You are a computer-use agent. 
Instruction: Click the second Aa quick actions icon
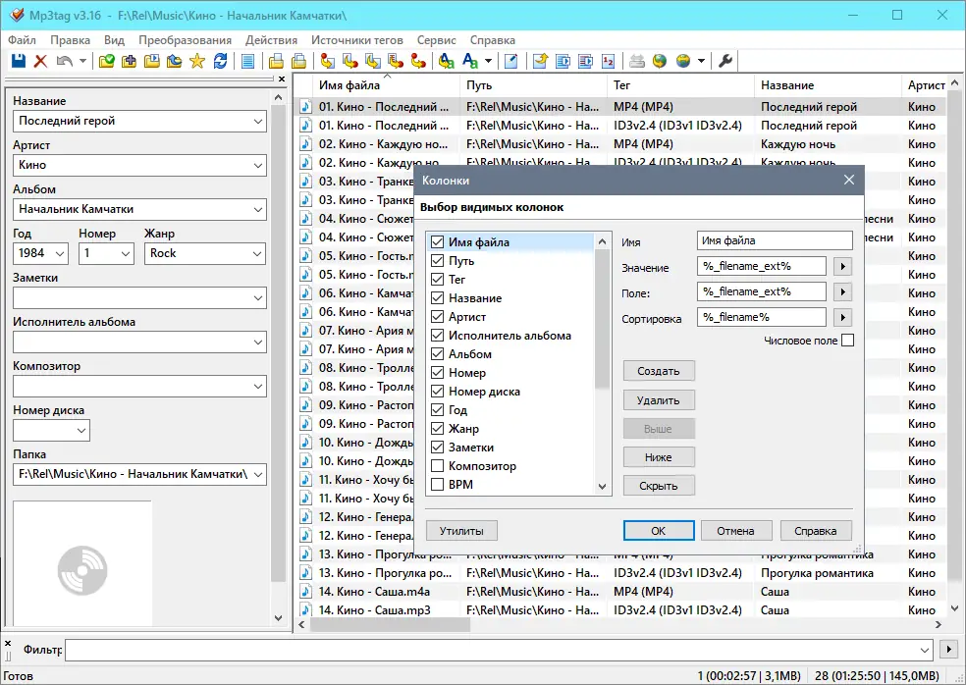pos(470,61)
